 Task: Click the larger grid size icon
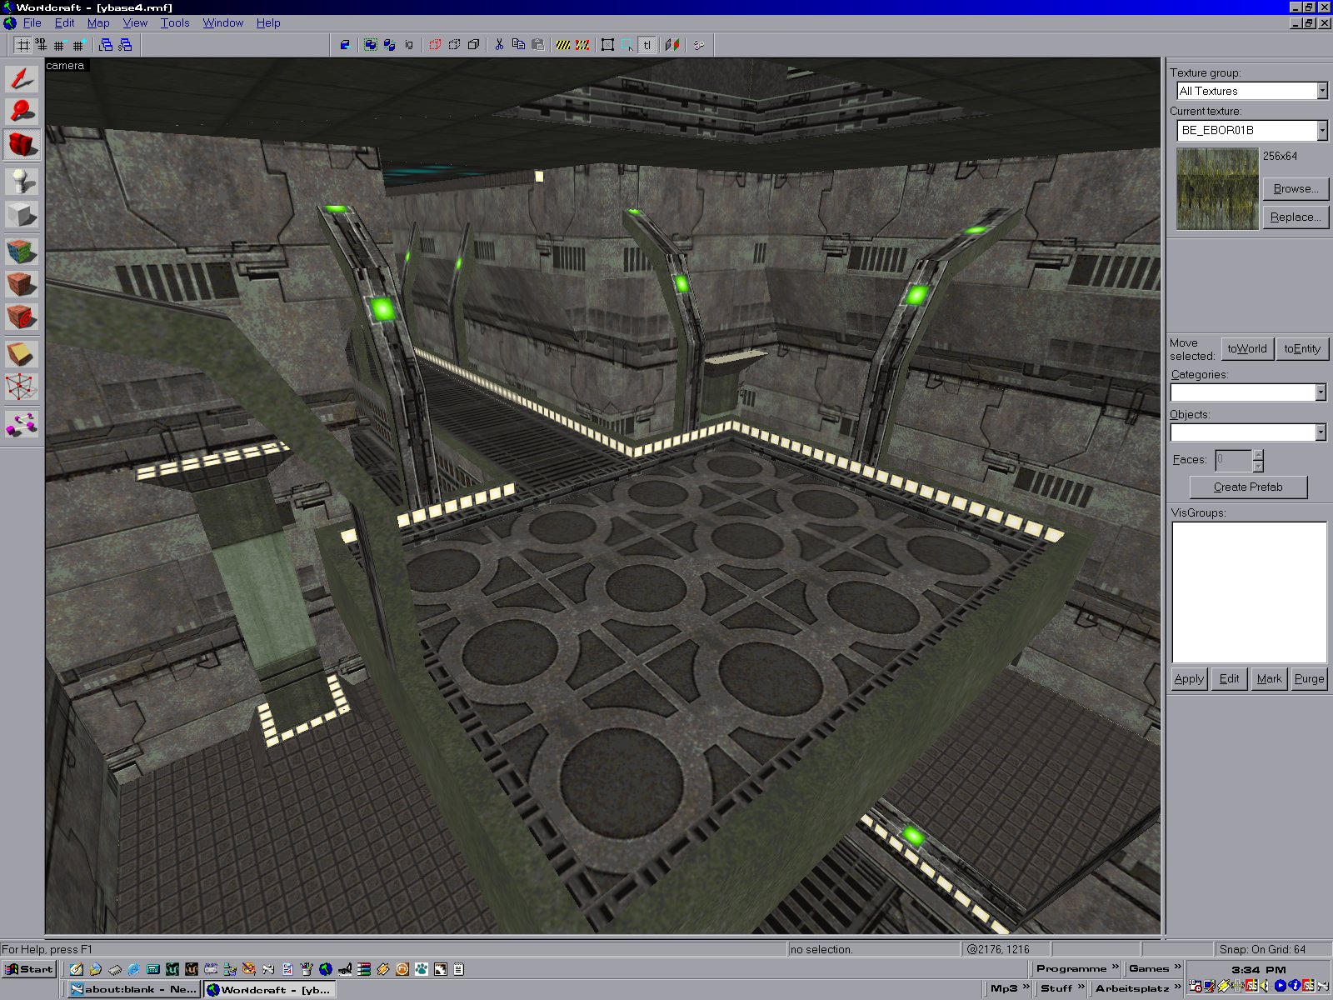(x=77, y=45)
